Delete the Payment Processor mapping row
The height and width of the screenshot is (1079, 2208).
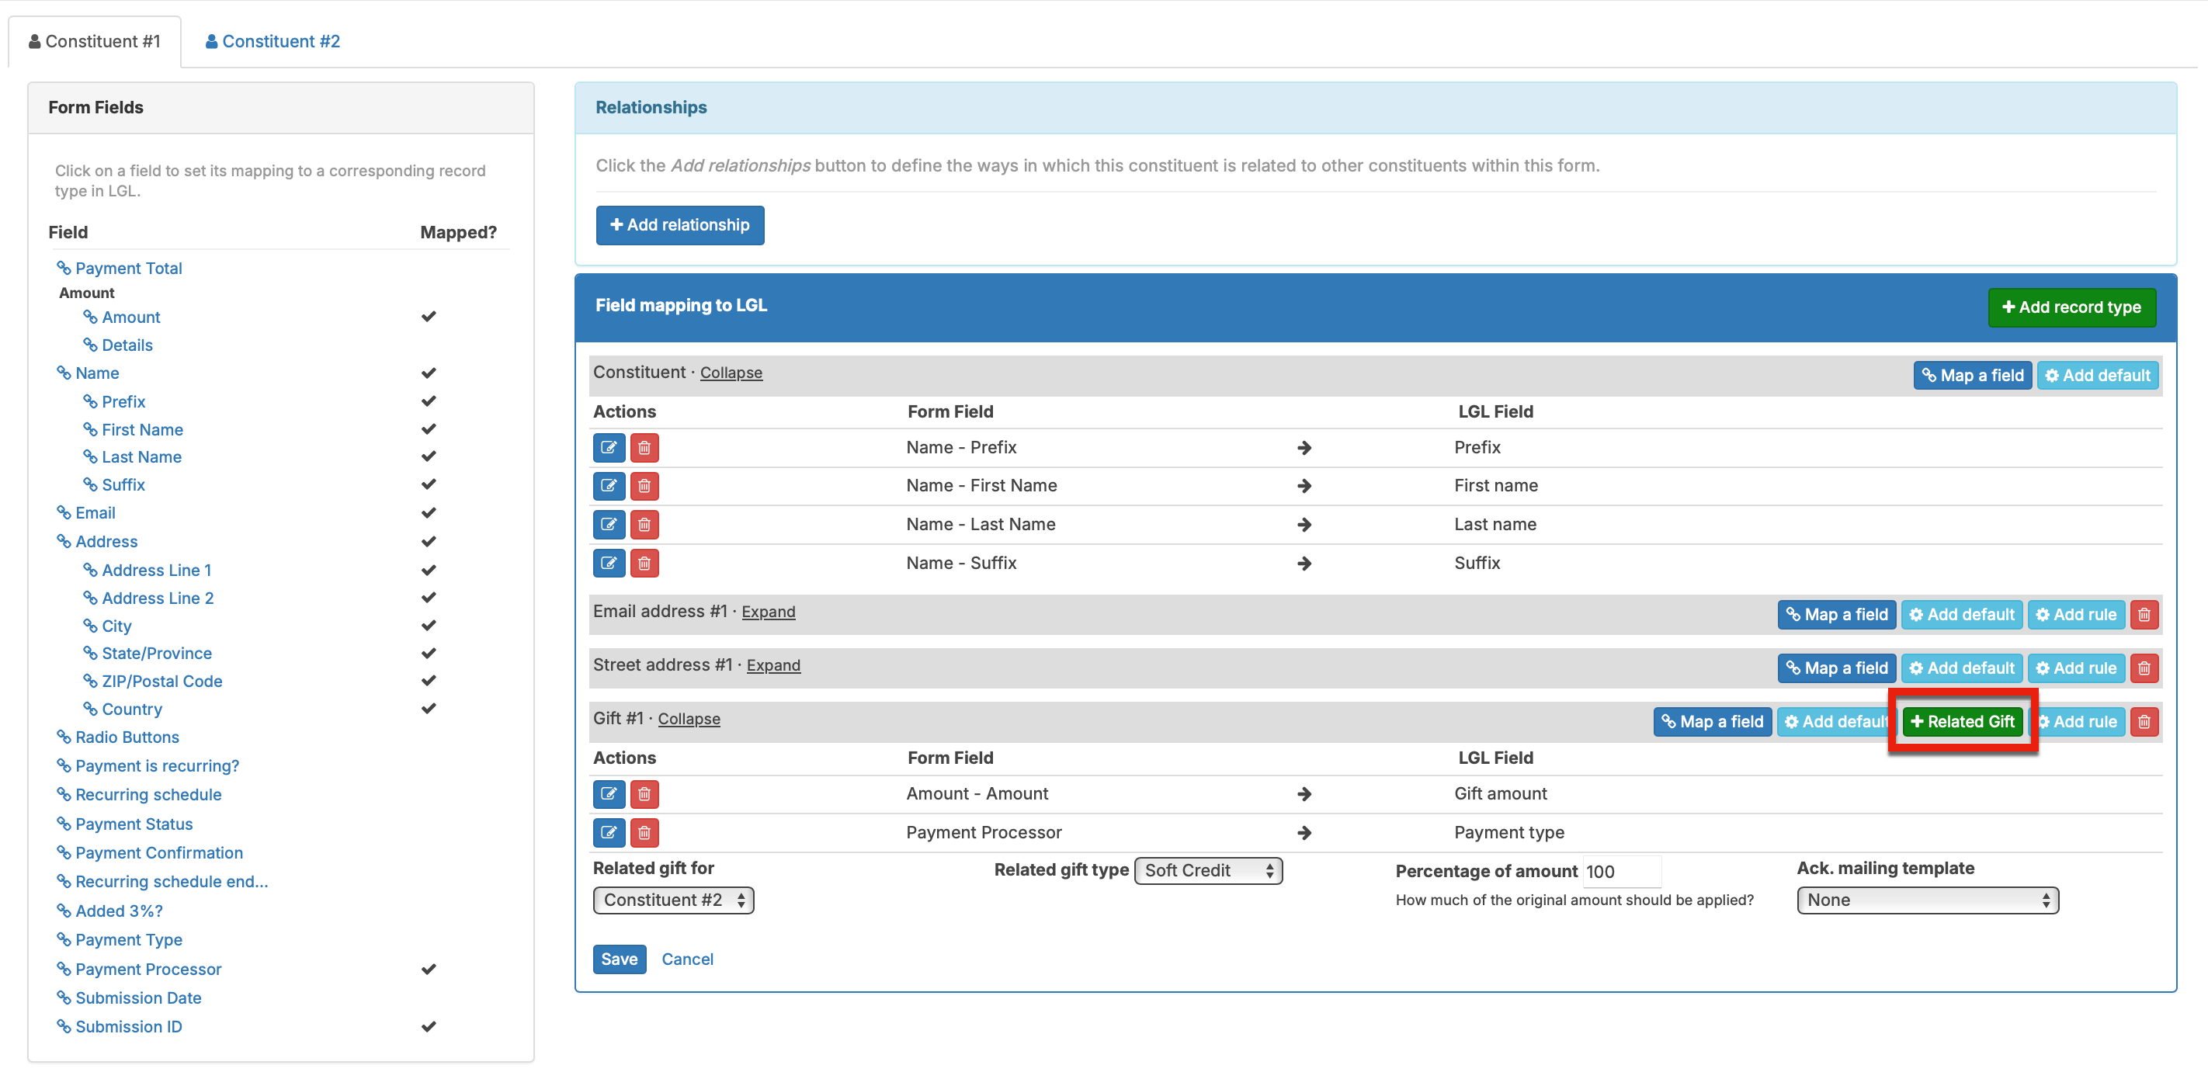pyautogui.click(x=644, y=832)
